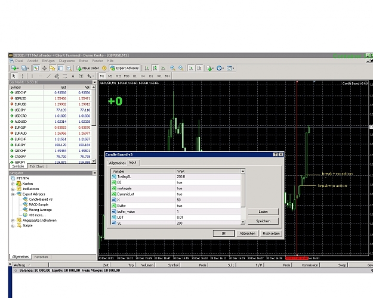Switch chart to candlesticks icon

[155, 68]
